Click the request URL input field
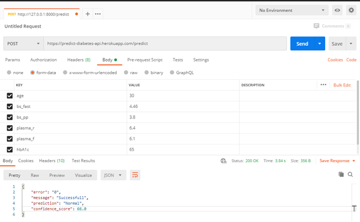This screenshot has width=360, height=222. tap(165, 43)
